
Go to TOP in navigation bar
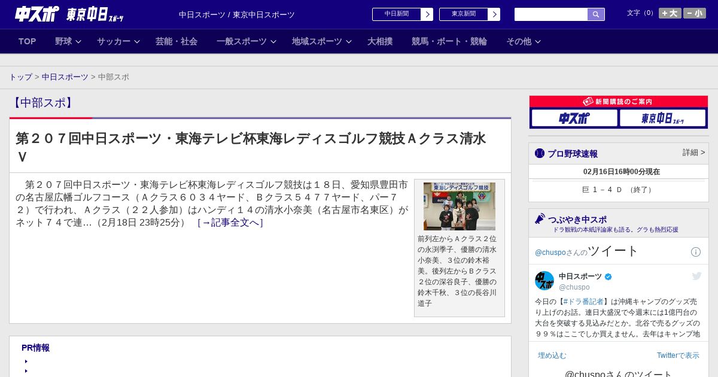pos(27,41)
